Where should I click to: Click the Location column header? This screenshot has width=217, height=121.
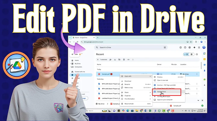[183, 64]
